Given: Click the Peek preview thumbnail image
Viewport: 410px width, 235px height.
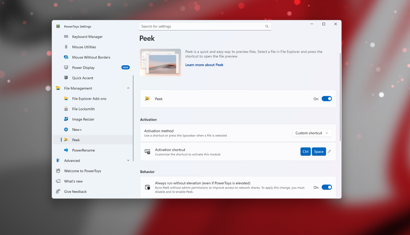Looking at the screenshot, I should pos(160,63).
